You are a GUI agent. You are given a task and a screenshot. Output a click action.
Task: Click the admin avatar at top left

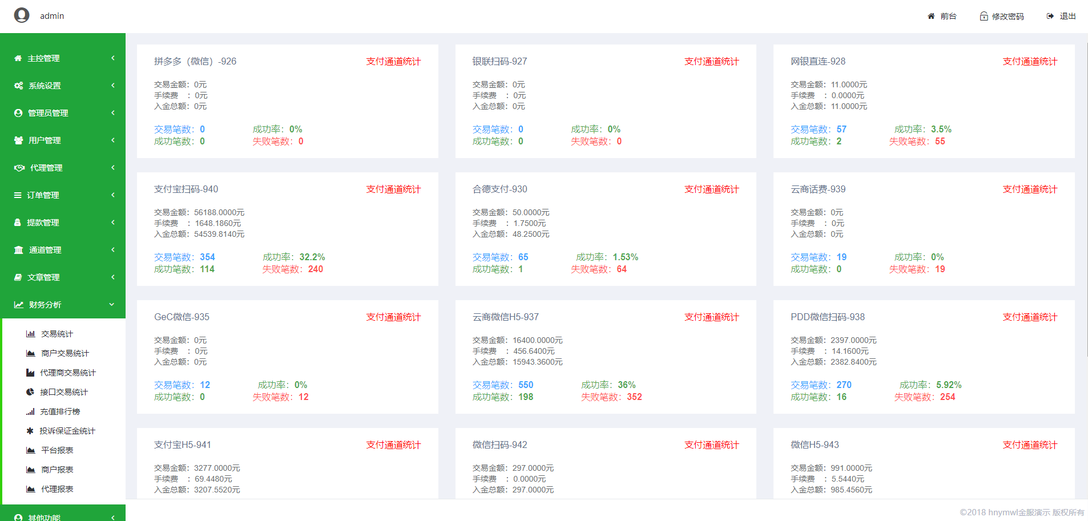click(22, 15)
